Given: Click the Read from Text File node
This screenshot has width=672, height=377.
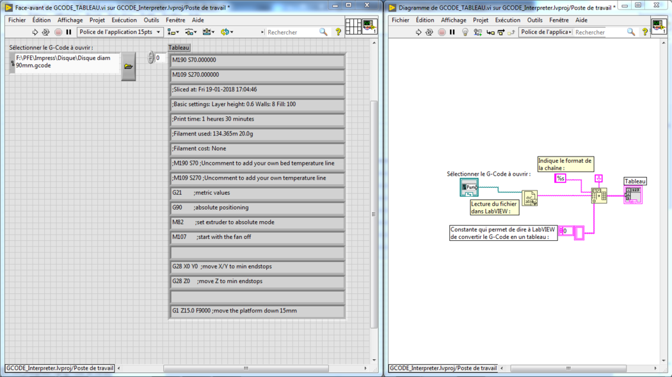Looking at the screenshot, I should (530, 198).
